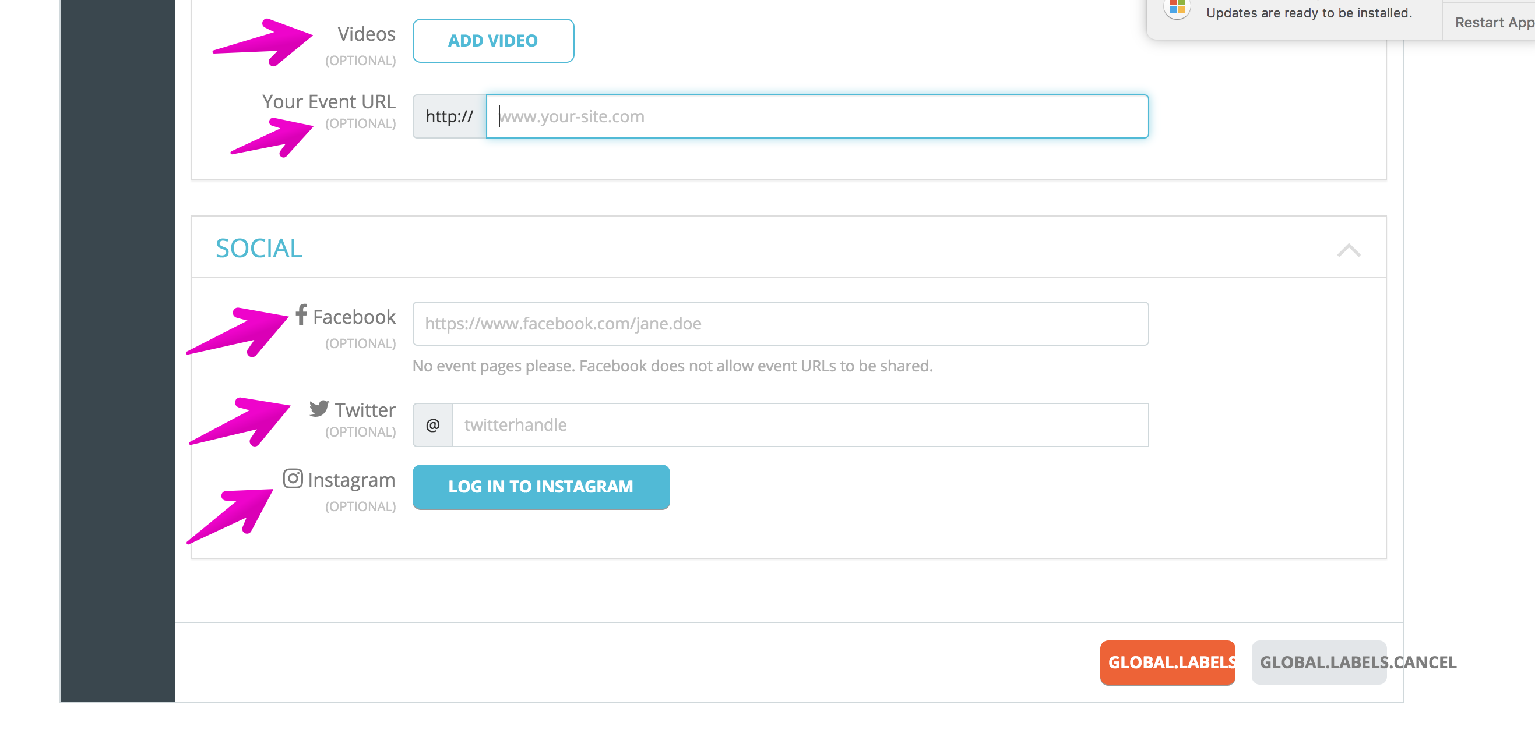
Task: Click Restart App in update notification
Action: [x=1493, y=22]
